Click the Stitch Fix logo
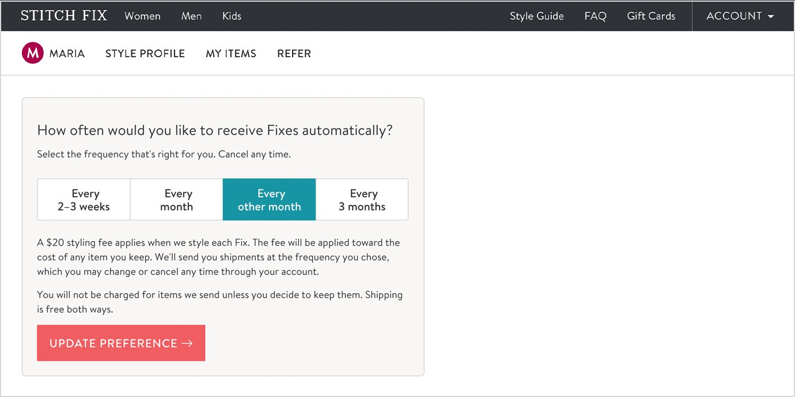Image resolution: width=795 pixels, height=397 pixels. 64,16
